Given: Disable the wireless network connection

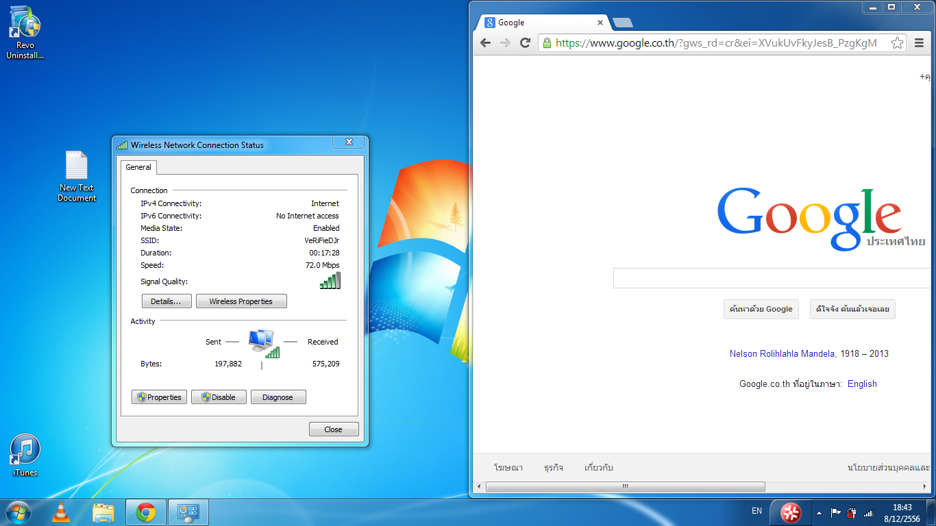Looking at the screenshot, I should 219,397.
